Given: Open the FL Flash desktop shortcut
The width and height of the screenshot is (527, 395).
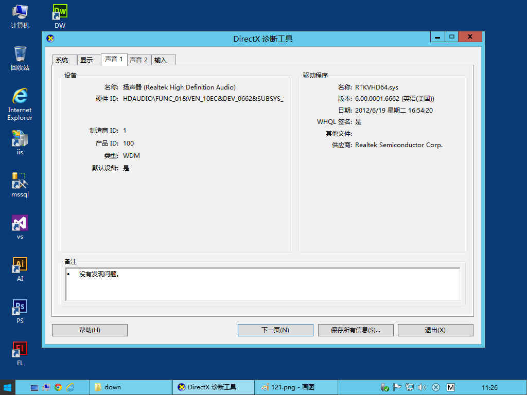Looking at the screenshot, I should [x=20, y=353].
